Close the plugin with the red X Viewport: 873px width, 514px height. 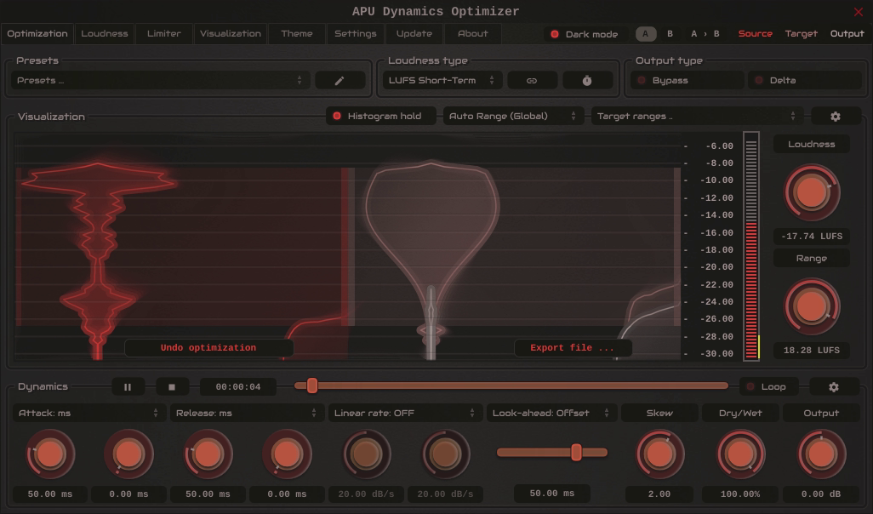coord(858,12)
